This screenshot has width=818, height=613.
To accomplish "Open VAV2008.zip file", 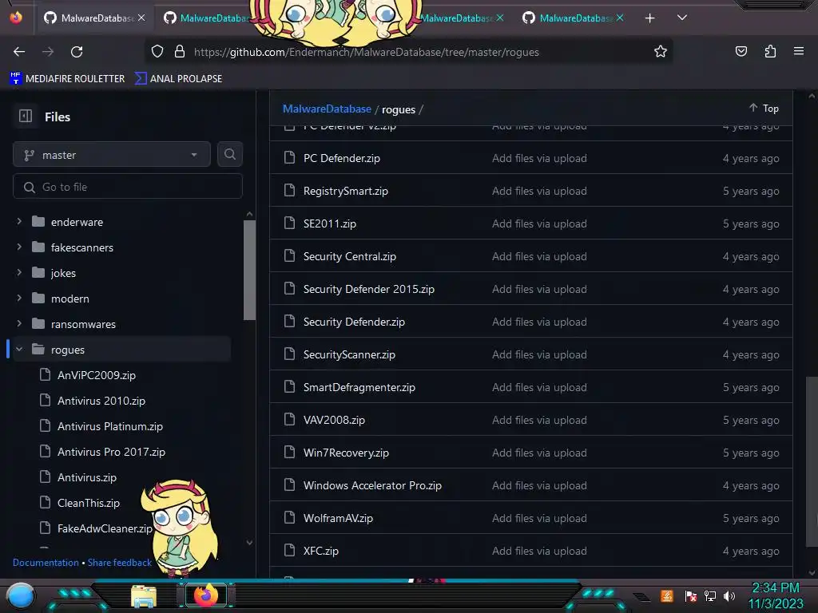I will pos(334,420).
